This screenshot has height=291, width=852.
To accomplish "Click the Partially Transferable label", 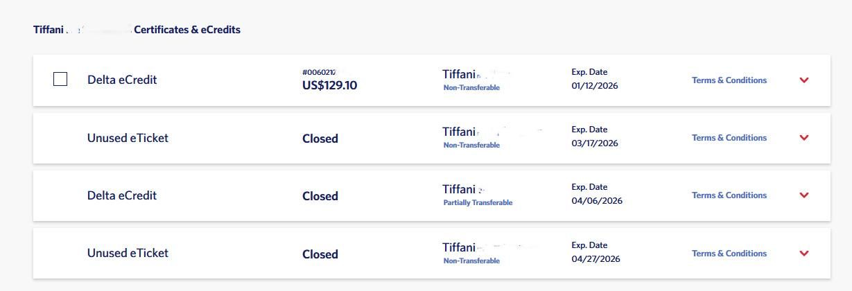I will coord(478,203).
